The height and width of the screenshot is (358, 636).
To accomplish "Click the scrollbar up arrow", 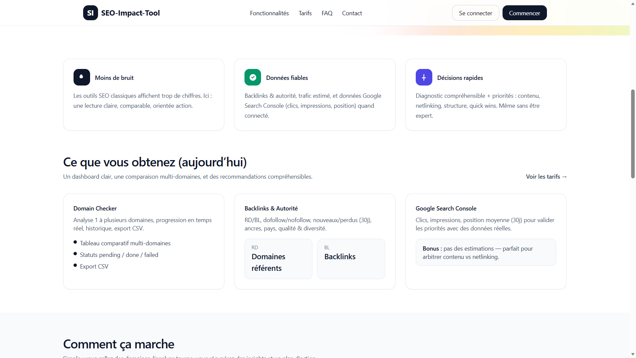I will pyautogui.click(x=633, y=3).
